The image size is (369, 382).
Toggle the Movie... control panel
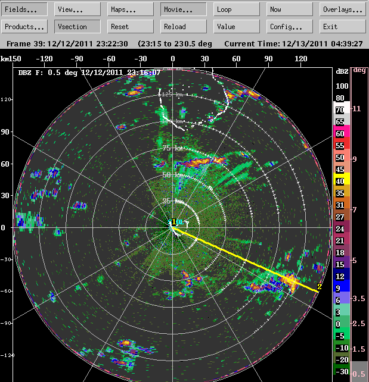click(x=184, y=10)
